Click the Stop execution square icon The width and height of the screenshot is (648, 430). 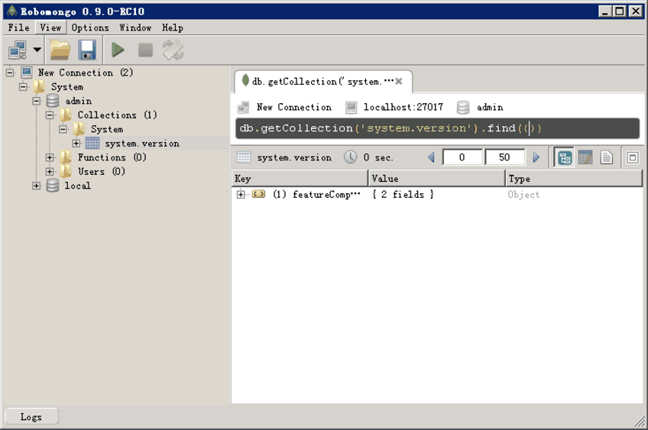(x=145, y=50)
